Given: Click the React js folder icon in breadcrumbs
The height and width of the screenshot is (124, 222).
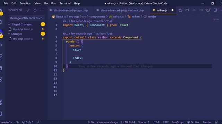Looking at the screenshot, I should [x=53, y=17].
